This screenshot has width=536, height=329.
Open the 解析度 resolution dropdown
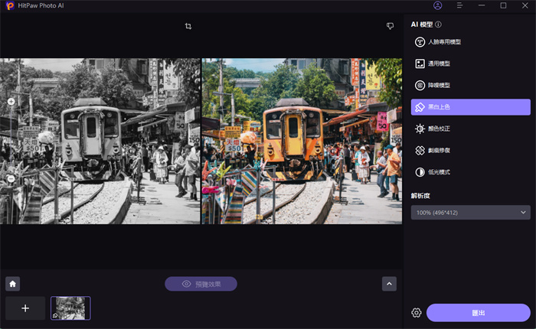click(x=470, y=212)
